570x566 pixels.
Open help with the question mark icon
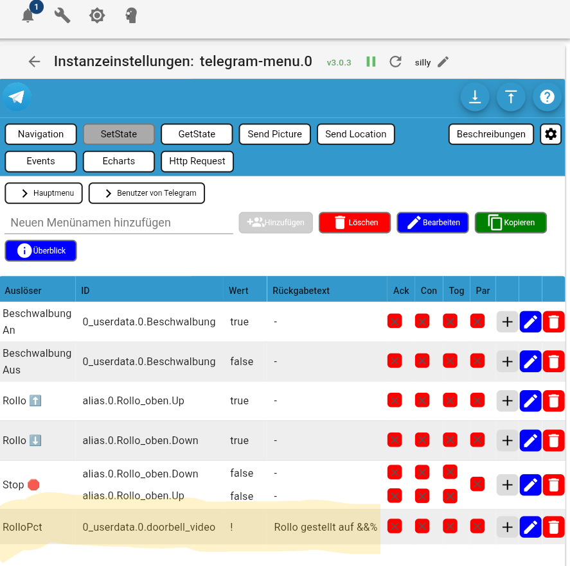pos(547,97)
